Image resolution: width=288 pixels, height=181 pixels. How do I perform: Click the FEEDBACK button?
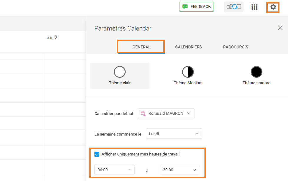pos(197,7)
